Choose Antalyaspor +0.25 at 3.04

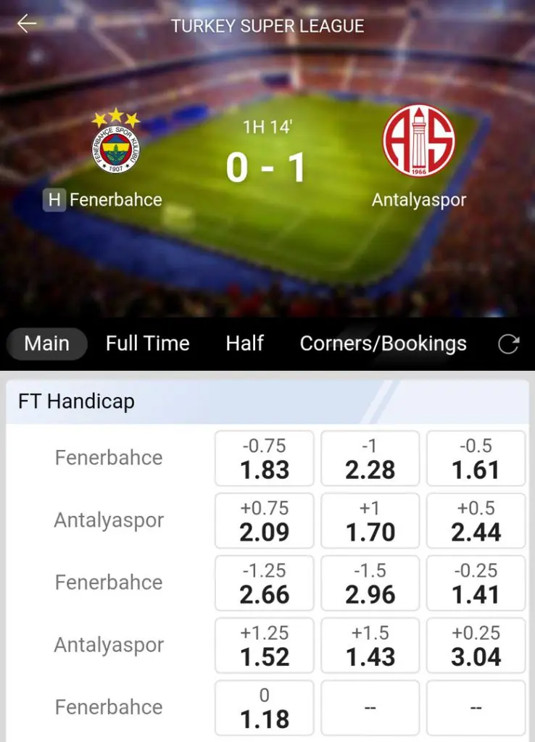click(x=476, y=646)
